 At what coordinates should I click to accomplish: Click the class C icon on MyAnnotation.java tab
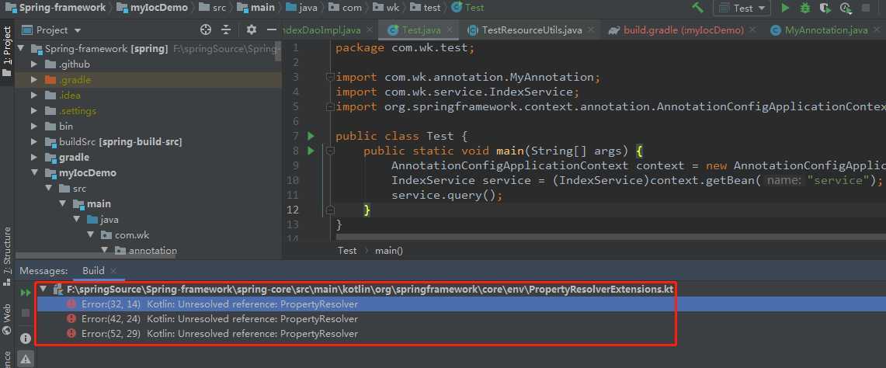pyautogui.click(x=776, y=30)
